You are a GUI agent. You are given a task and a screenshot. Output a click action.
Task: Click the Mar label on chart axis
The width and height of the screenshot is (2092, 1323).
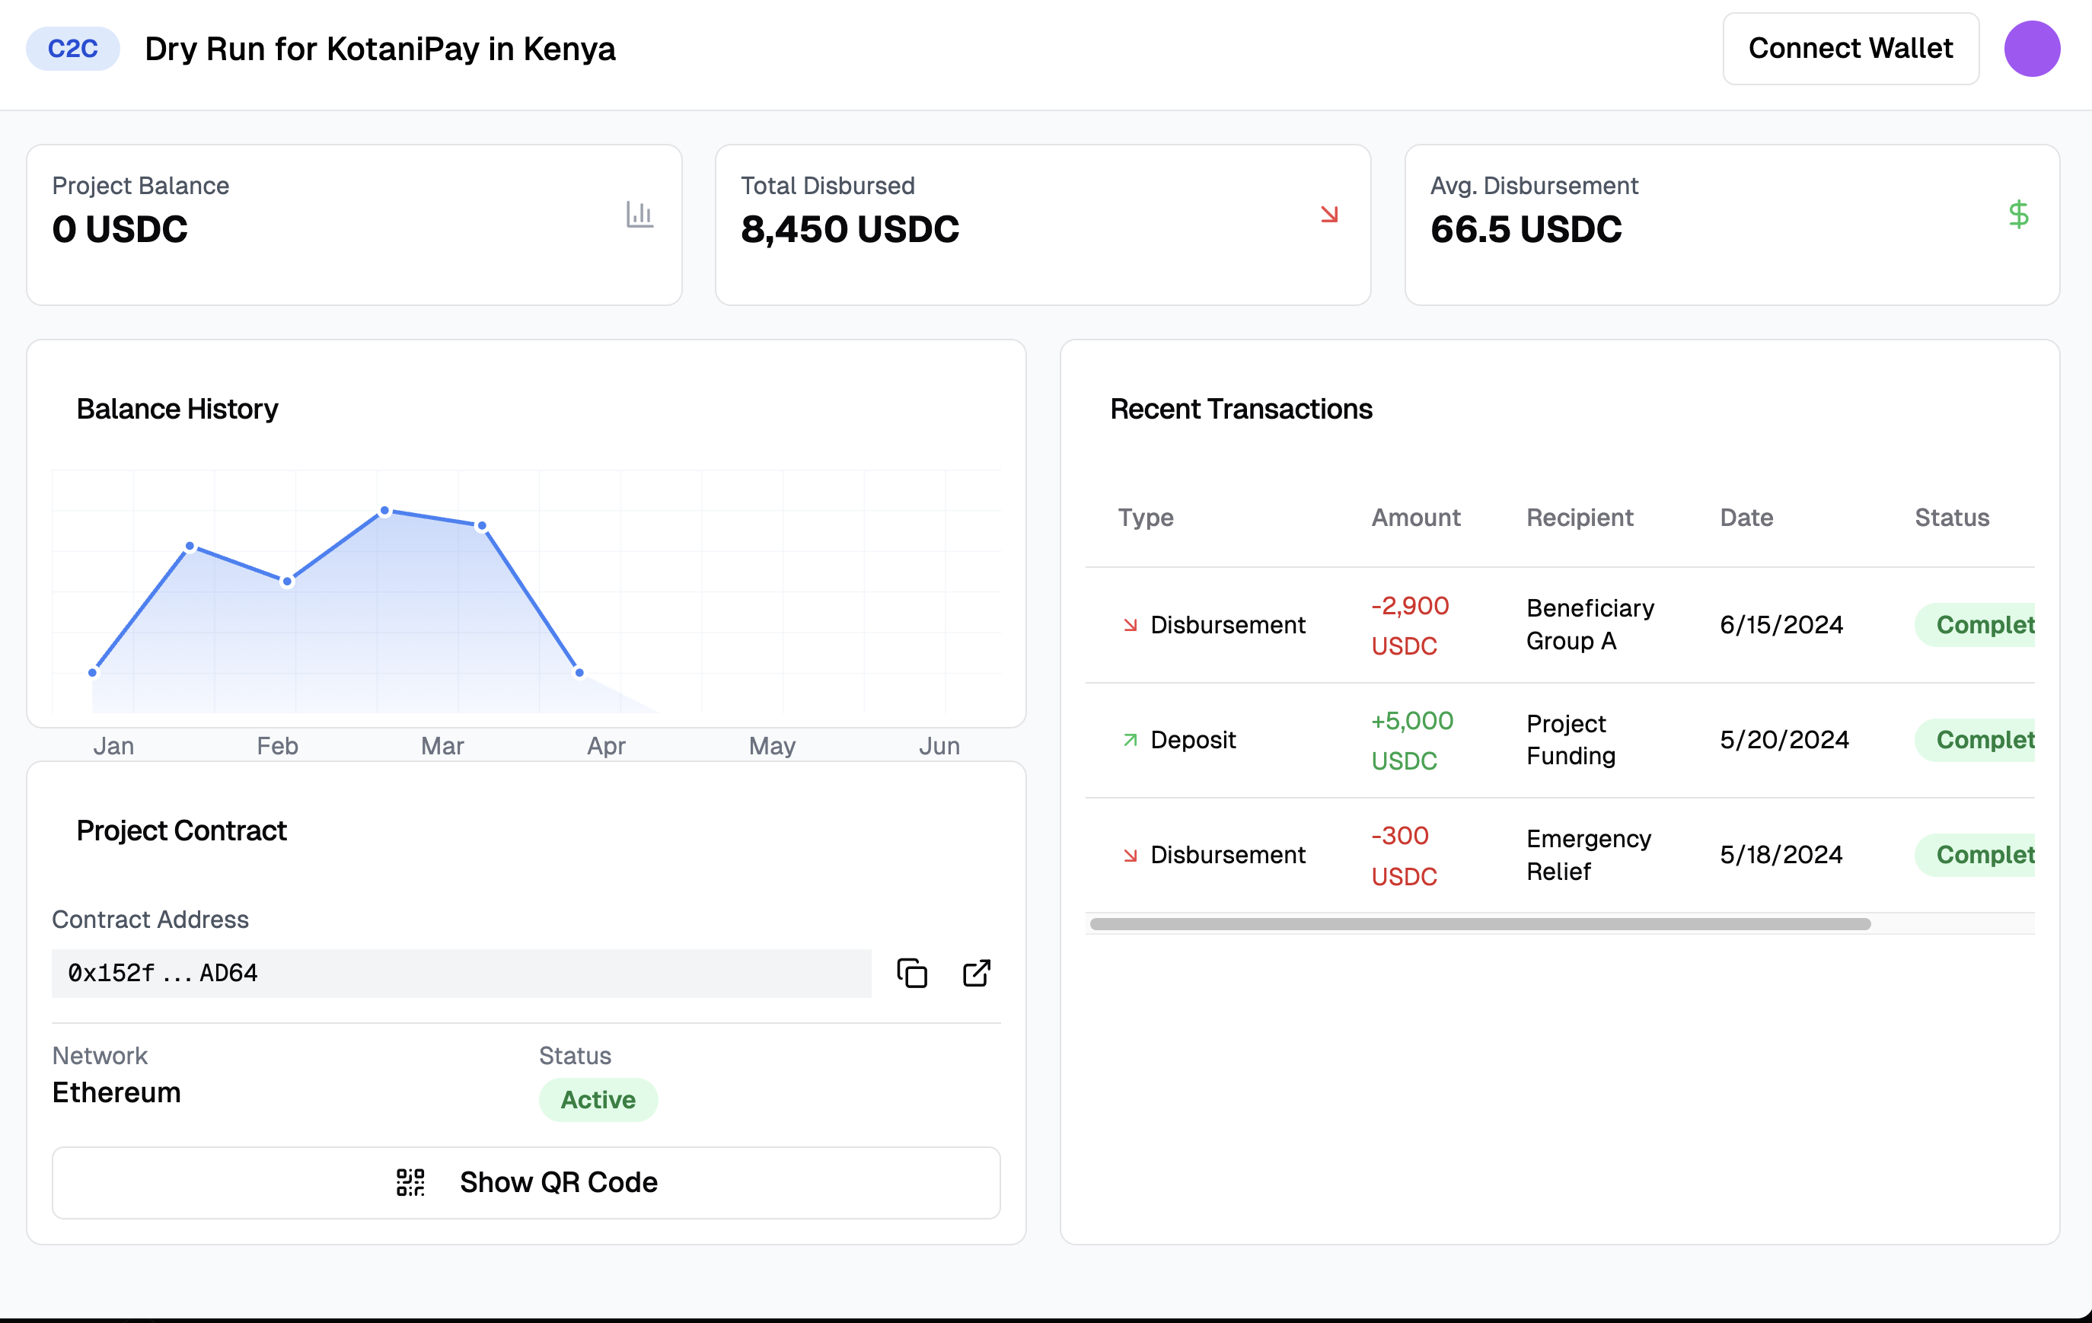442,746
